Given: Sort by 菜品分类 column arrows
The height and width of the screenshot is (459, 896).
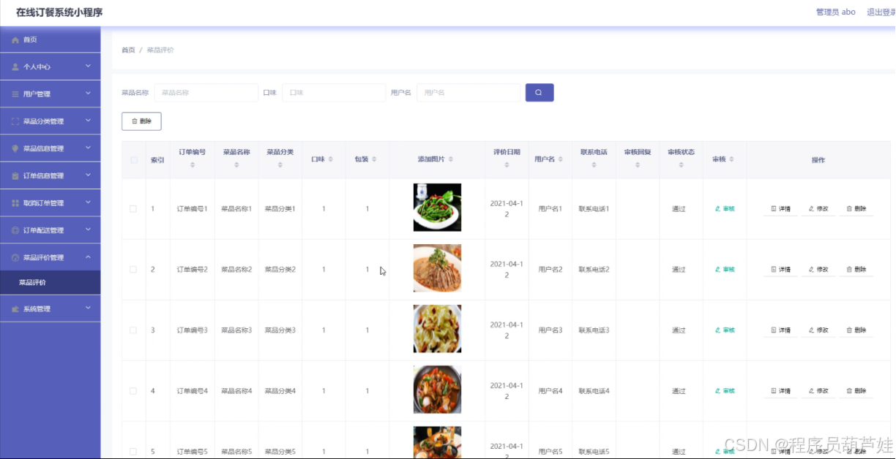Looking at the screenshot, I should (280, 165).
